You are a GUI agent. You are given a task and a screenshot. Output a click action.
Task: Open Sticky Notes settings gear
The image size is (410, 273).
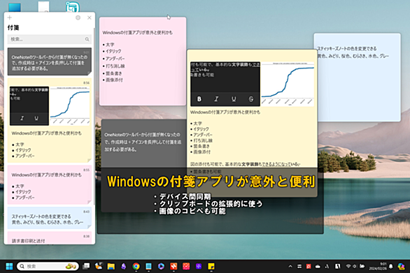78,17
